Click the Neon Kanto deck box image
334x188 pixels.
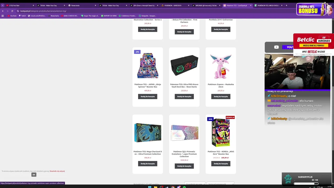pyautogui.click(x=184, y=65)
